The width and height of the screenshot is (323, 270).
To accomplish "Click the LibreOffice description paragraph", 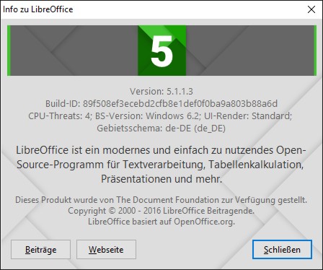I will tap(161, 165).
